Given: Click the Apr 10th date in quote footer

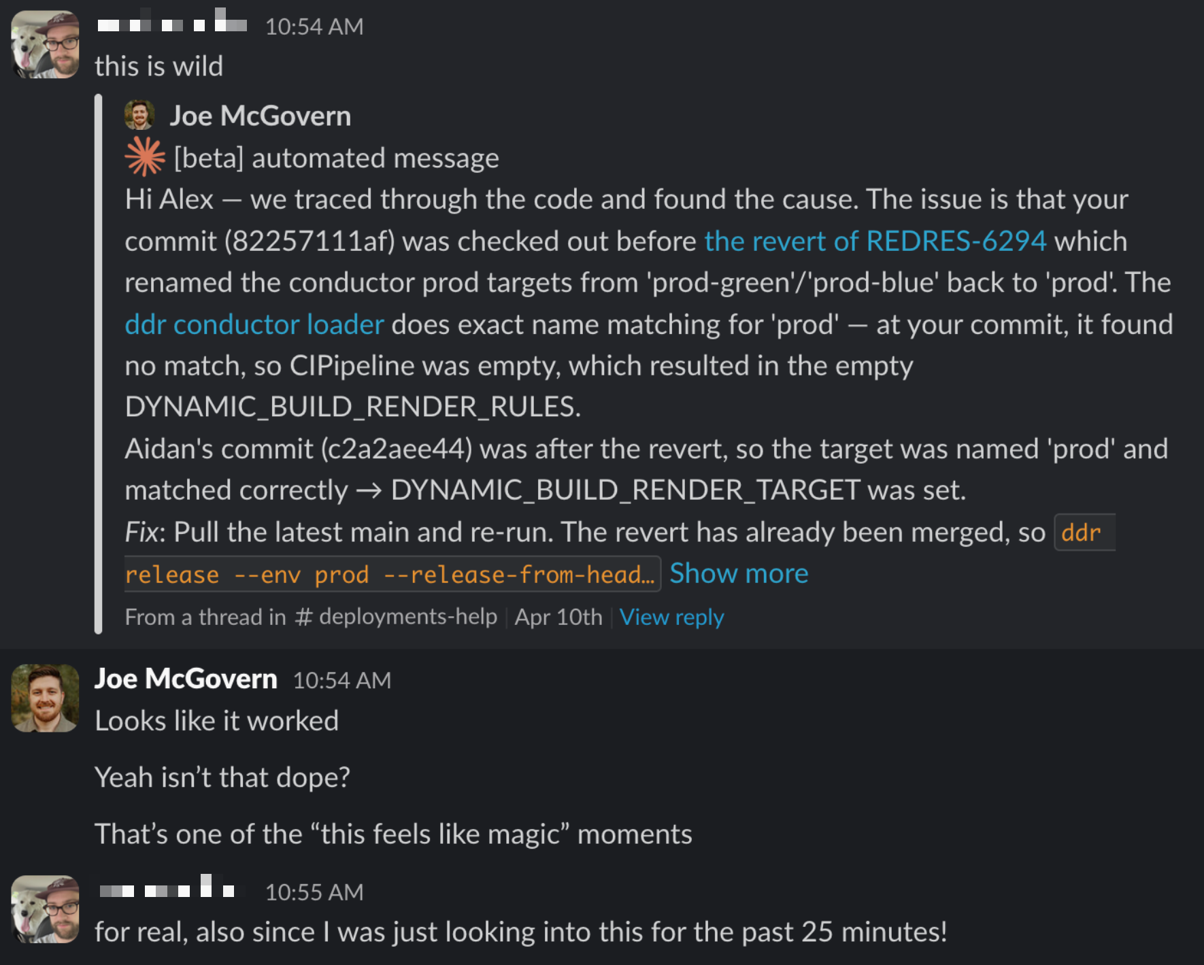Looking at the screenshot, I should (558, 617).
